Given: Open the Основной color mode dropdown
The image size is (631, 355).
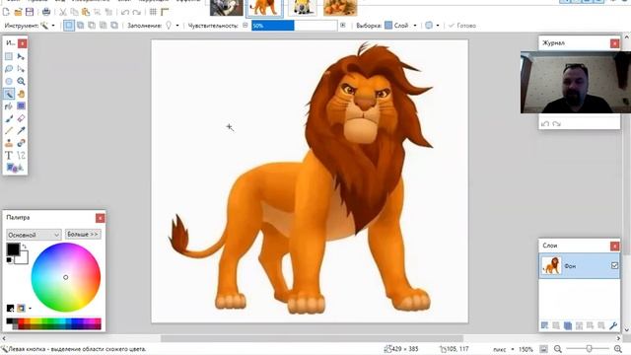Looking at the screenshot, I should pyautogui.click(x=34, y=235).
